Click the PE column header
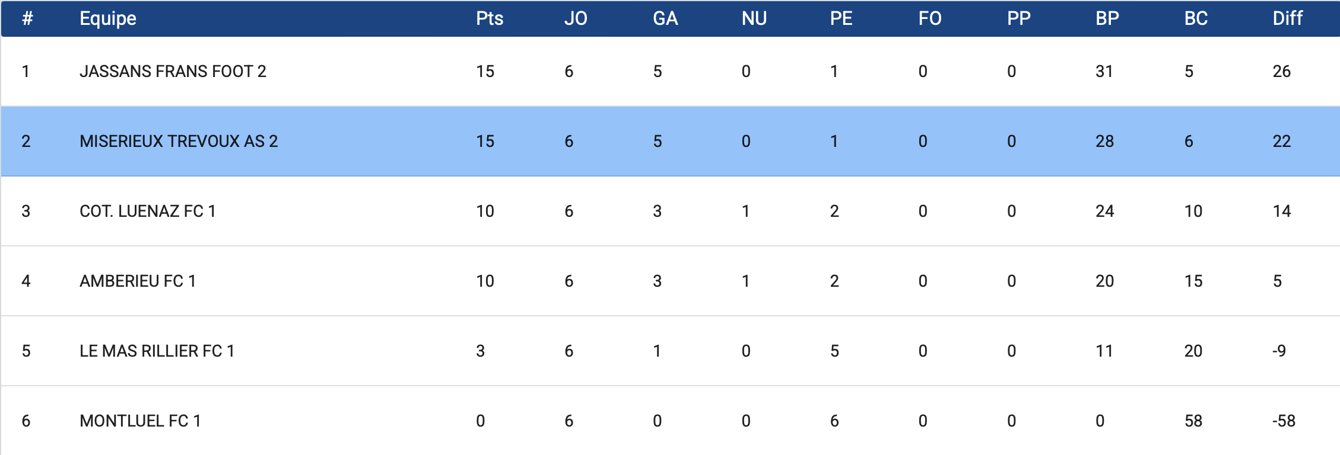Image resolution: width=1340 pixels, height=455 pixels. pos(841,18)
